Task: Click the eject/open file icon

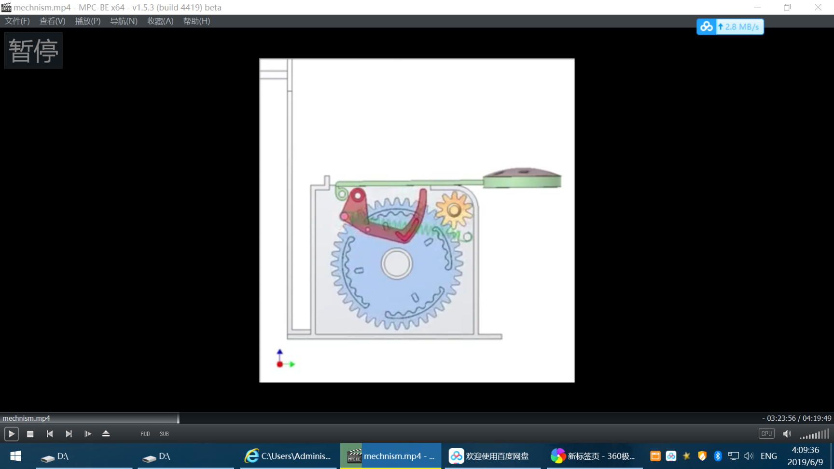Action: 106,434
